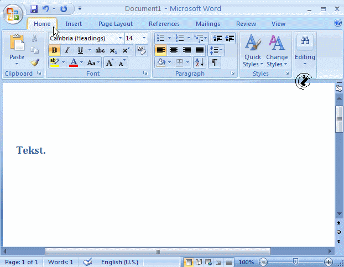Apply red font color

(74, 62)
